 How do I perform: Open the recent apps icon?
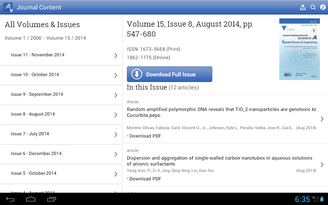pyautogui.click(x=51, y=199)
